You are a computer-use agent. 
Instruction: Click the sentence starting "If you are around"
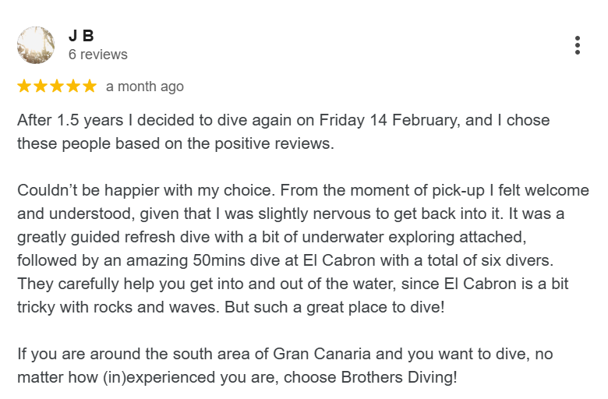(285, 365)
